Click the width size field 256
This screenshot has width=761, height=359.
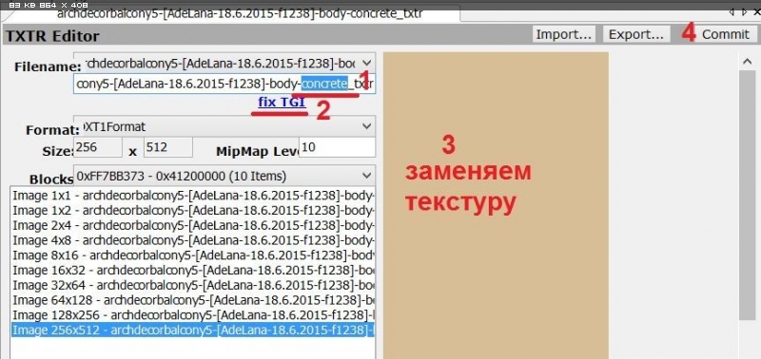(98, 147)
